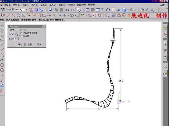Click the Undo arrow icon
Screen dimensions: 169x126
pos(68,10)
